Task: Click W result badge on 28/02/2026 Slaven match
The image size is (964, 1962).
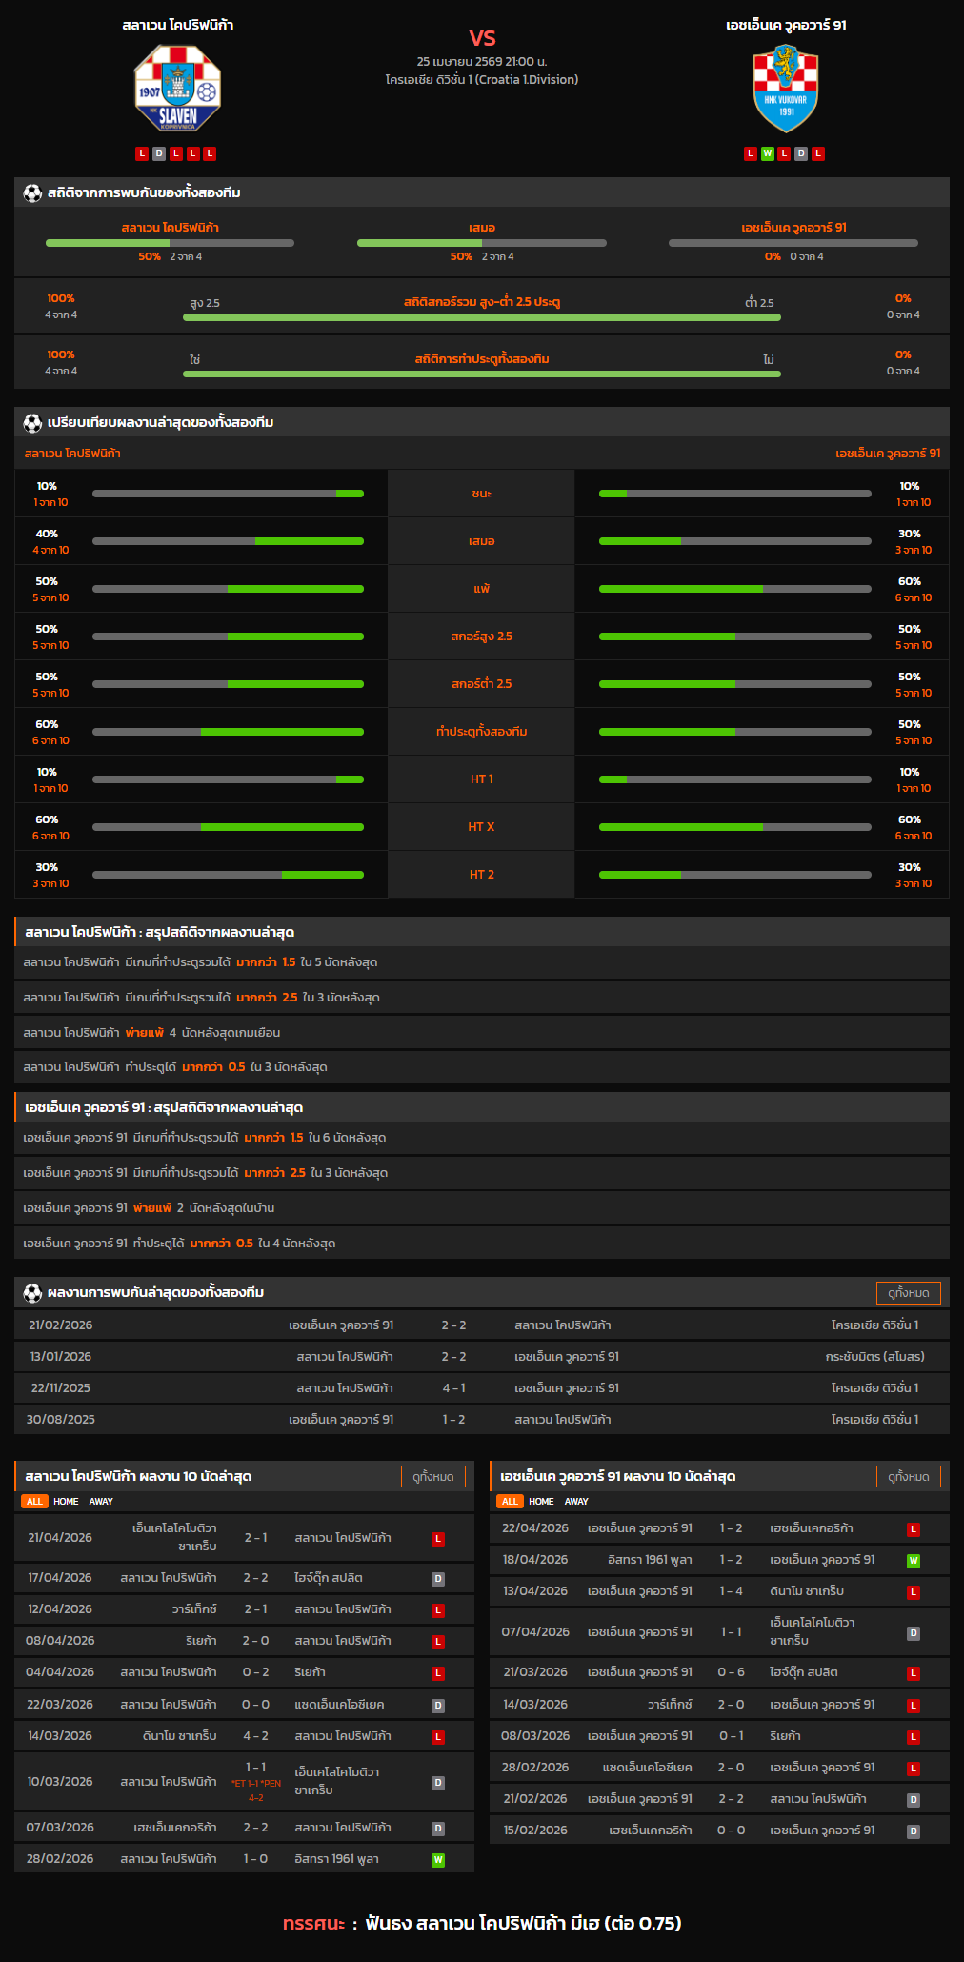Action: tap(438, 1859)
